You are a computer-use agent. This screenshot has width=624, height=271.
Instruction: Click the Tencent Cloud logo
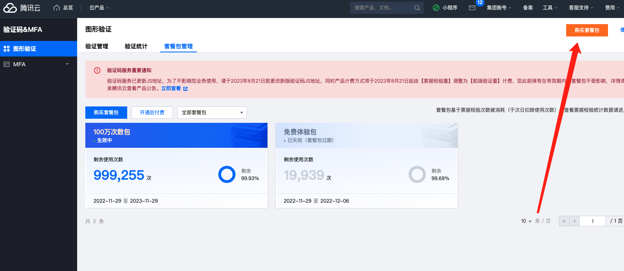click(22, 8)
